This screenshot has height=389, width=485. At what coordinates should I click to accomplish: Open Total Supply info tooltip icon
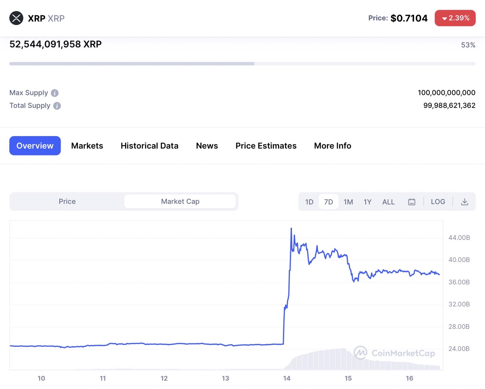click(57, 106)
